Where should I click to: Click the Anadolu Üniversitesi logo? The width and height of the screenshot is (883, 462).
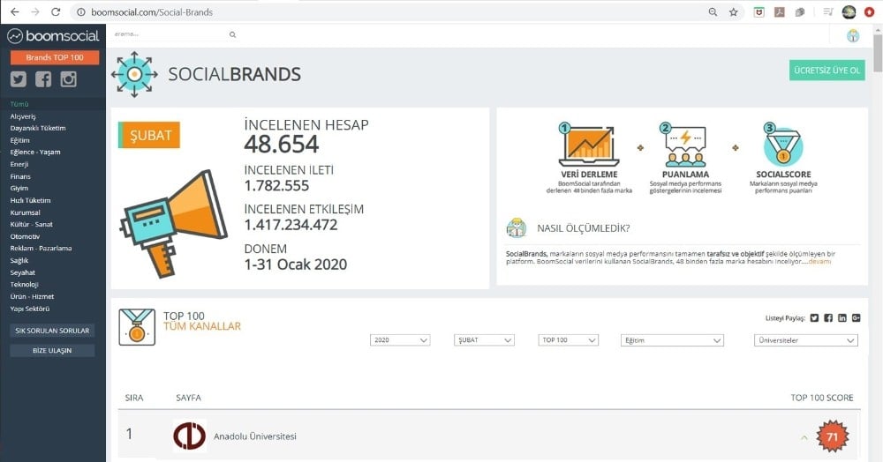[x=189, y=436]
